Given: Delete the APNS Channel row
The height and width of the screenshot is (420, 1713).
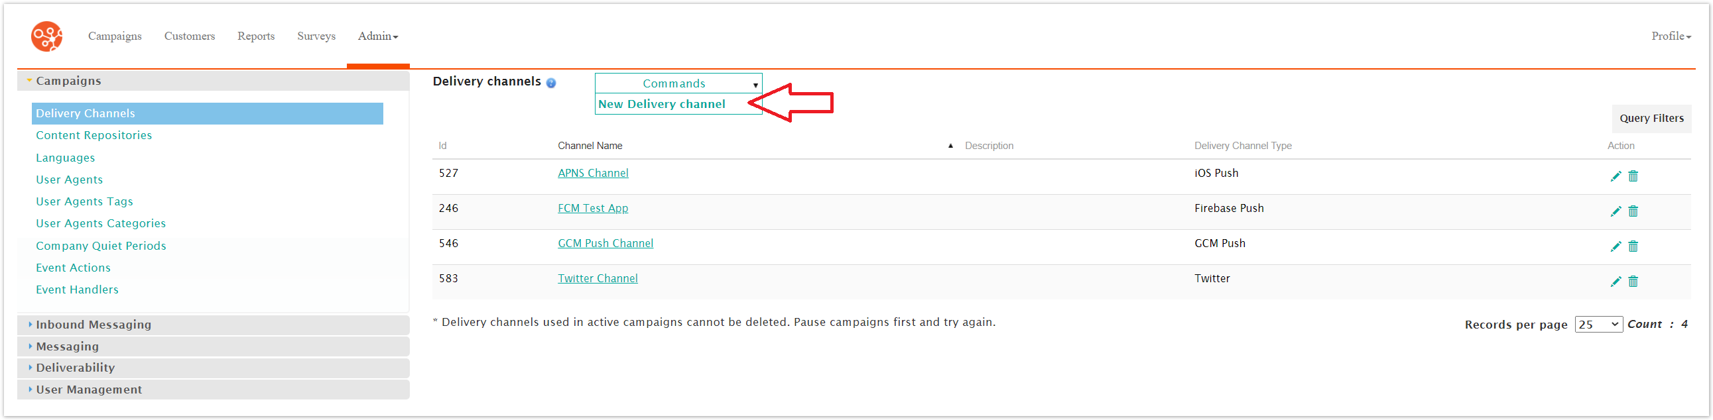Looking at the screenshot, I should [1633, 176].
